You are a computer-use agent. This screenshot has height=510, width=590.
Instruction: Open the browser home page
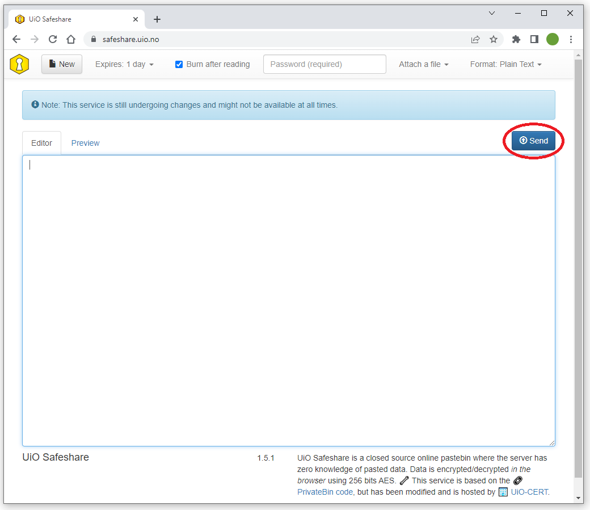coord(71,39)
